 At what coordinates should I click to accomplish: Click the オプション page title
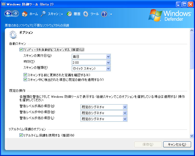coord(26,32)
